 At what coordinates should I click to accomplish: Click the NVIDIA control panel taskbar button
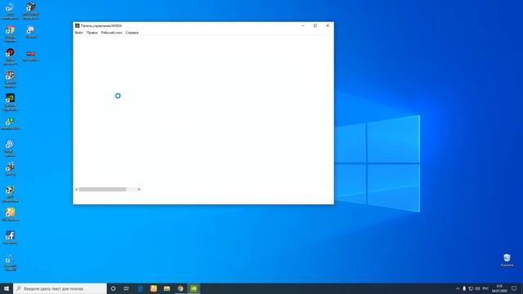point(194,288)
